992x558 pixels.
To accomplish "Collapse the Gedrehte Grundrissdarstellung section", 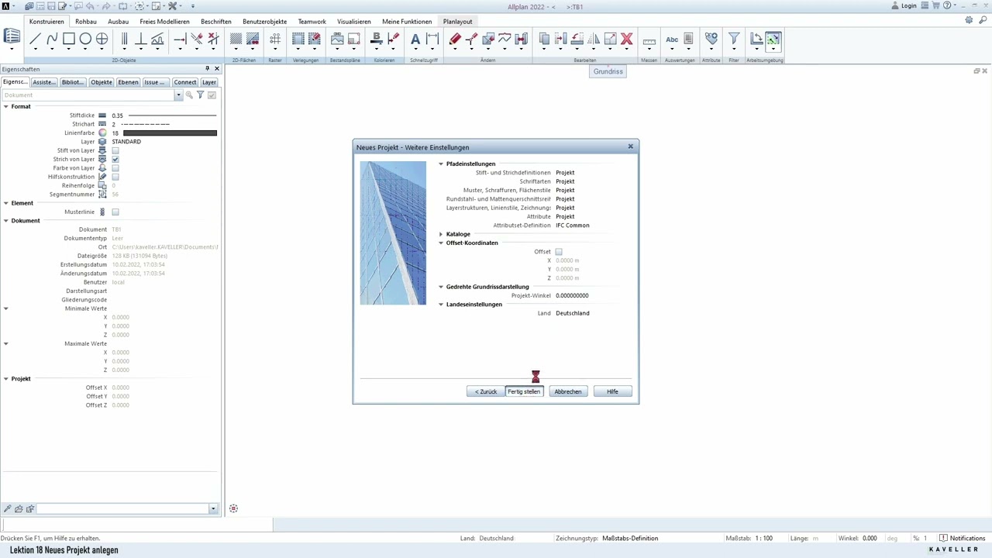I will pos(441,287).
